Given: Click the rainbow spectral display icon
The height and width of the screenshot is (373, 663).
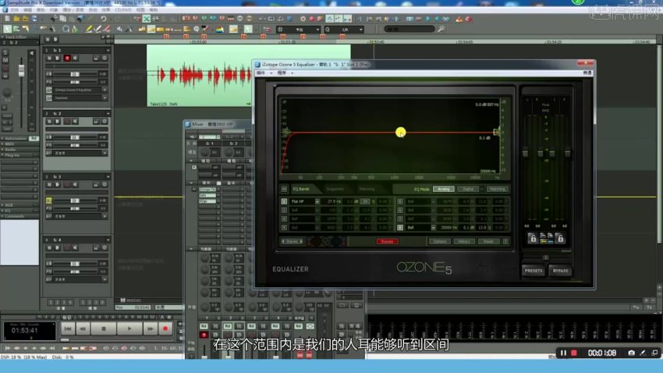Looking at the screenshot, I should tap(220, 29).
